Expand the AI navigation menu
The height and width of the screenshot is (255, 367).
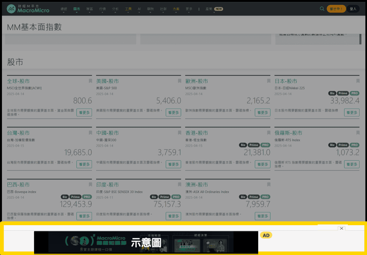pos(139,9)
